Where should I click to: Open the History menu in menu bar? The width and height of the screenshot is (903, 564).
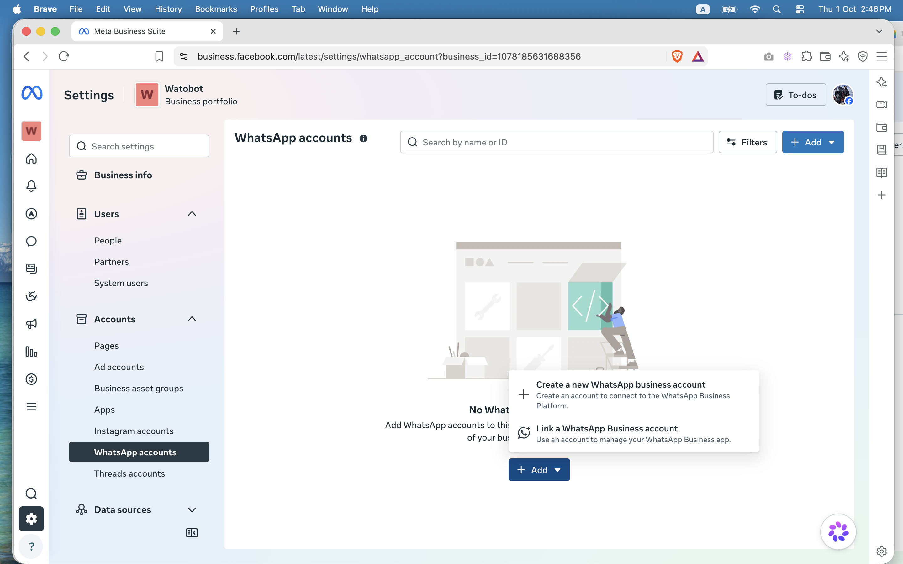coord(168,9)
